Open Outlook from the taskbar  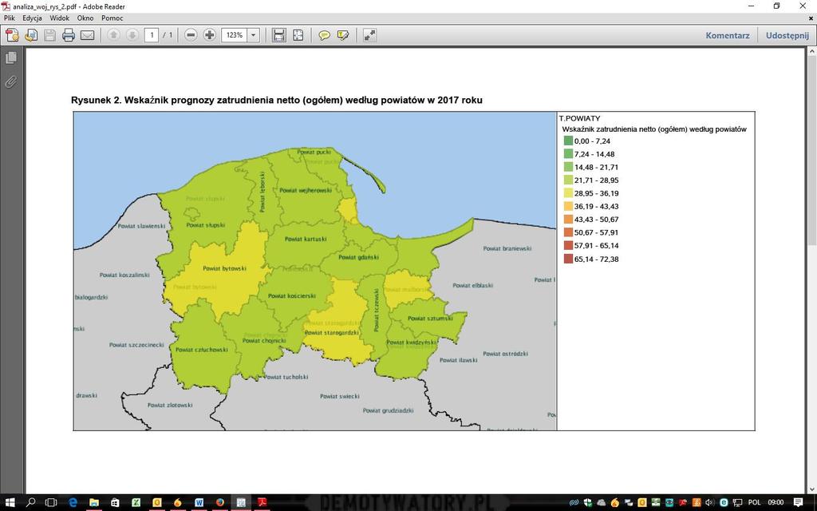point(156,503)
